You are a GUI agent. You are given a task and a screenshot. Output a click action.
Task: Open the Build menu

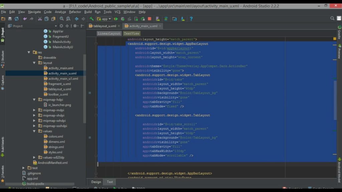point(88,12)
